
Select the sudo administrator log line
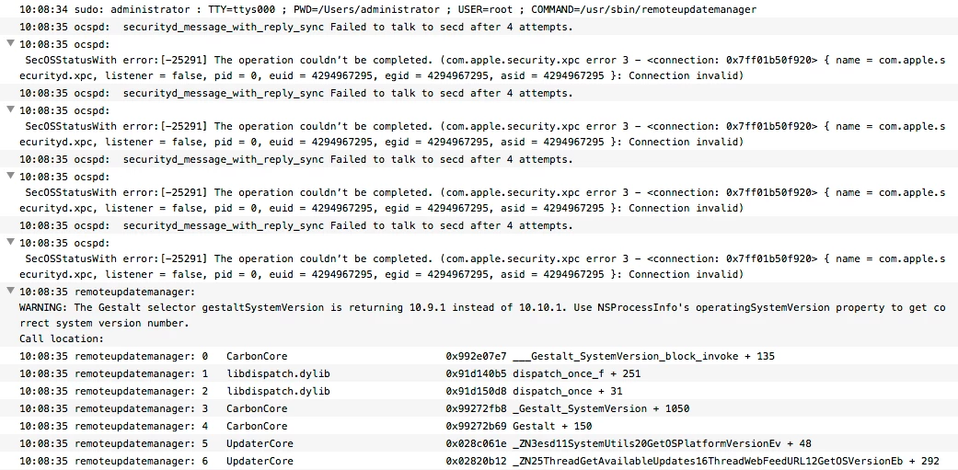(x=479, y=10)
